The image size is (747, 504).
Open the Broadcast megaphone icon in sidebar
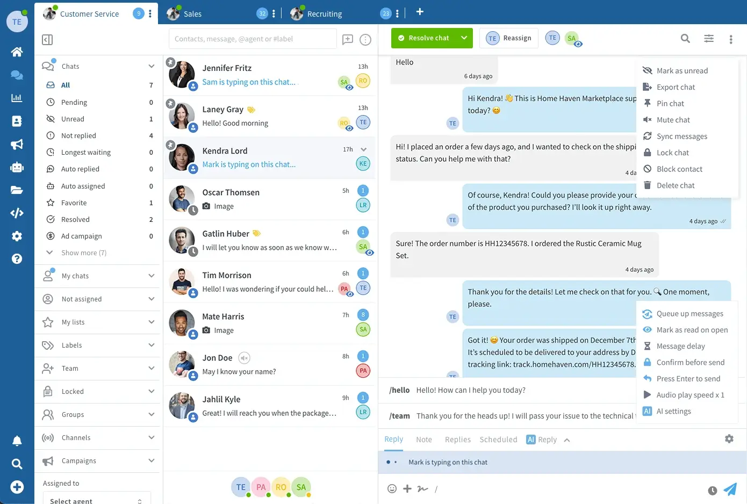point(16,144)
